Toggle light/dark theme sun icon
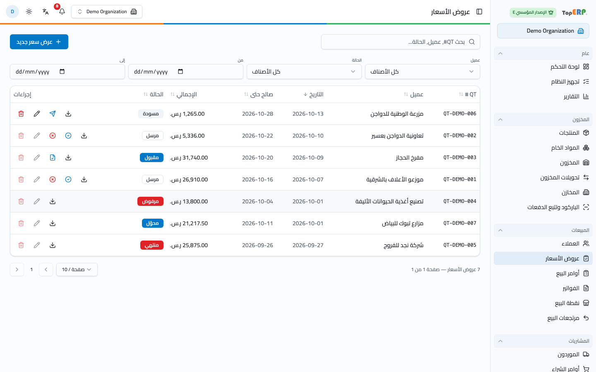The image size is (596, 372). pos(29,12)
